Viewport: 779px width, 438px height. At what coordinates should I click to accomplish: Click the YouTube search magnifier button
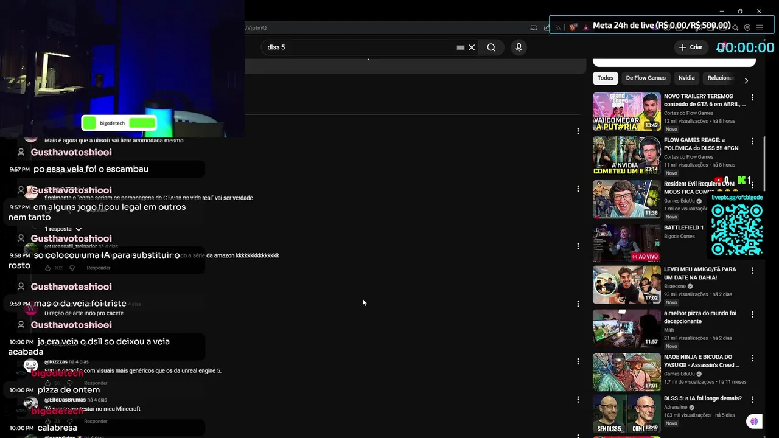[491, 47]
